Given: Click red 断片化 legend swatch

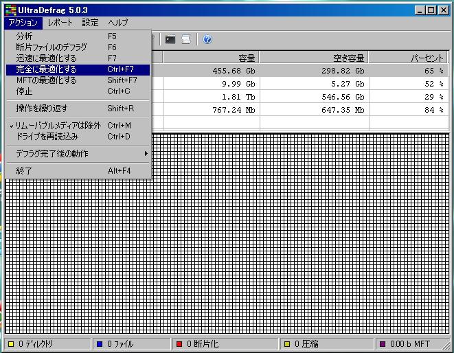Looking at the screenshot, I should point(179,344).
